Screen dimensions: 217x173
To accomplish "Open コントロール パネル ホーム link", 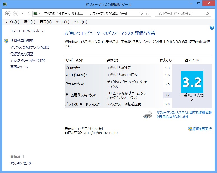I will (x=27, y=31).
